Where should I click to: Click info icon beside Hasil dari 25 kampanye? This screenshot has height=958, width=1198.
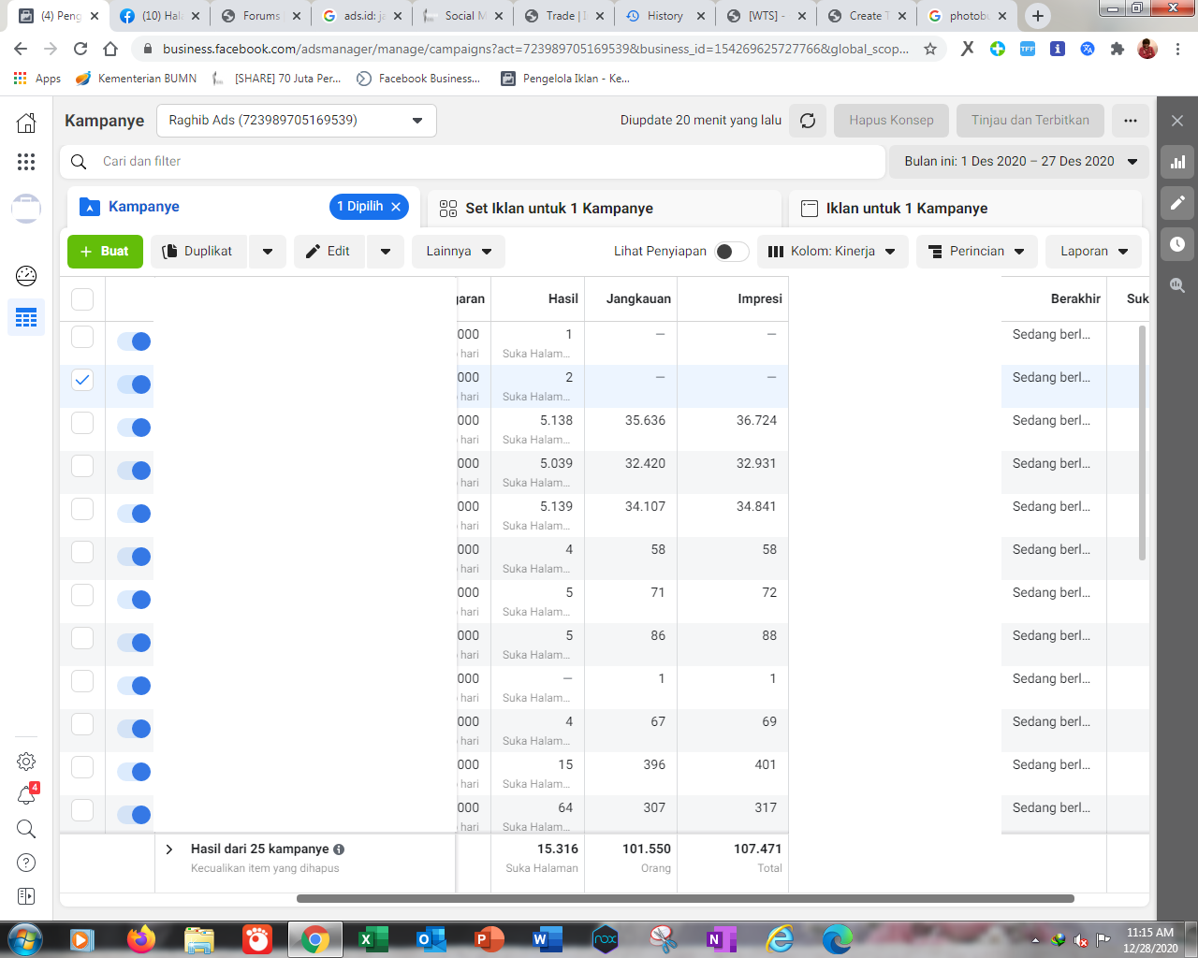tap(339, 849)
